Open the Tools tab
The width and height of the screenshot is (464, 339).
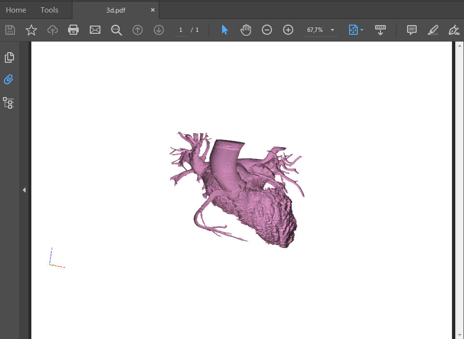pos(49,10)
